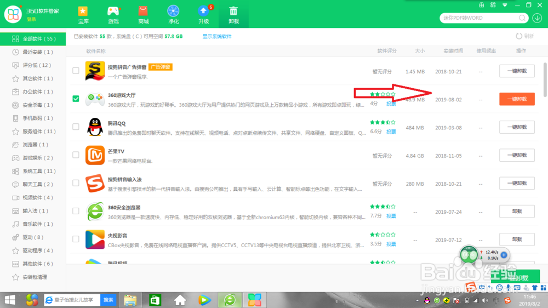The width and height of the screenshot is (548, 308).
Task: Select 视频软件 (4) category
Action: (x=33, y=197)
